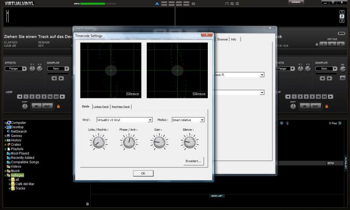The image size is (350, 210).
Task: Open the Vinyl type dropdown
Action: click(150, 120)
